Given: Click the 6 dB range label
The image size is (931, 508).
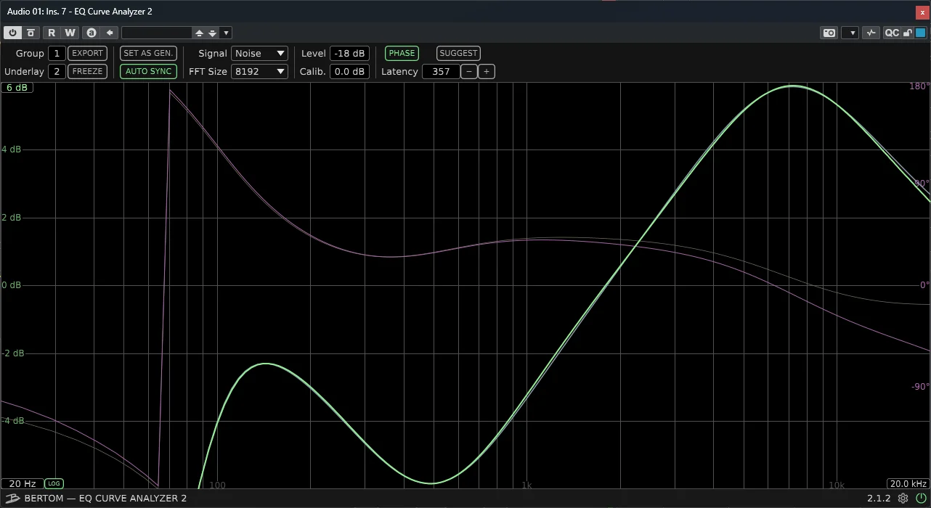Looking at the screenshot, I should [x=17, y=88].
